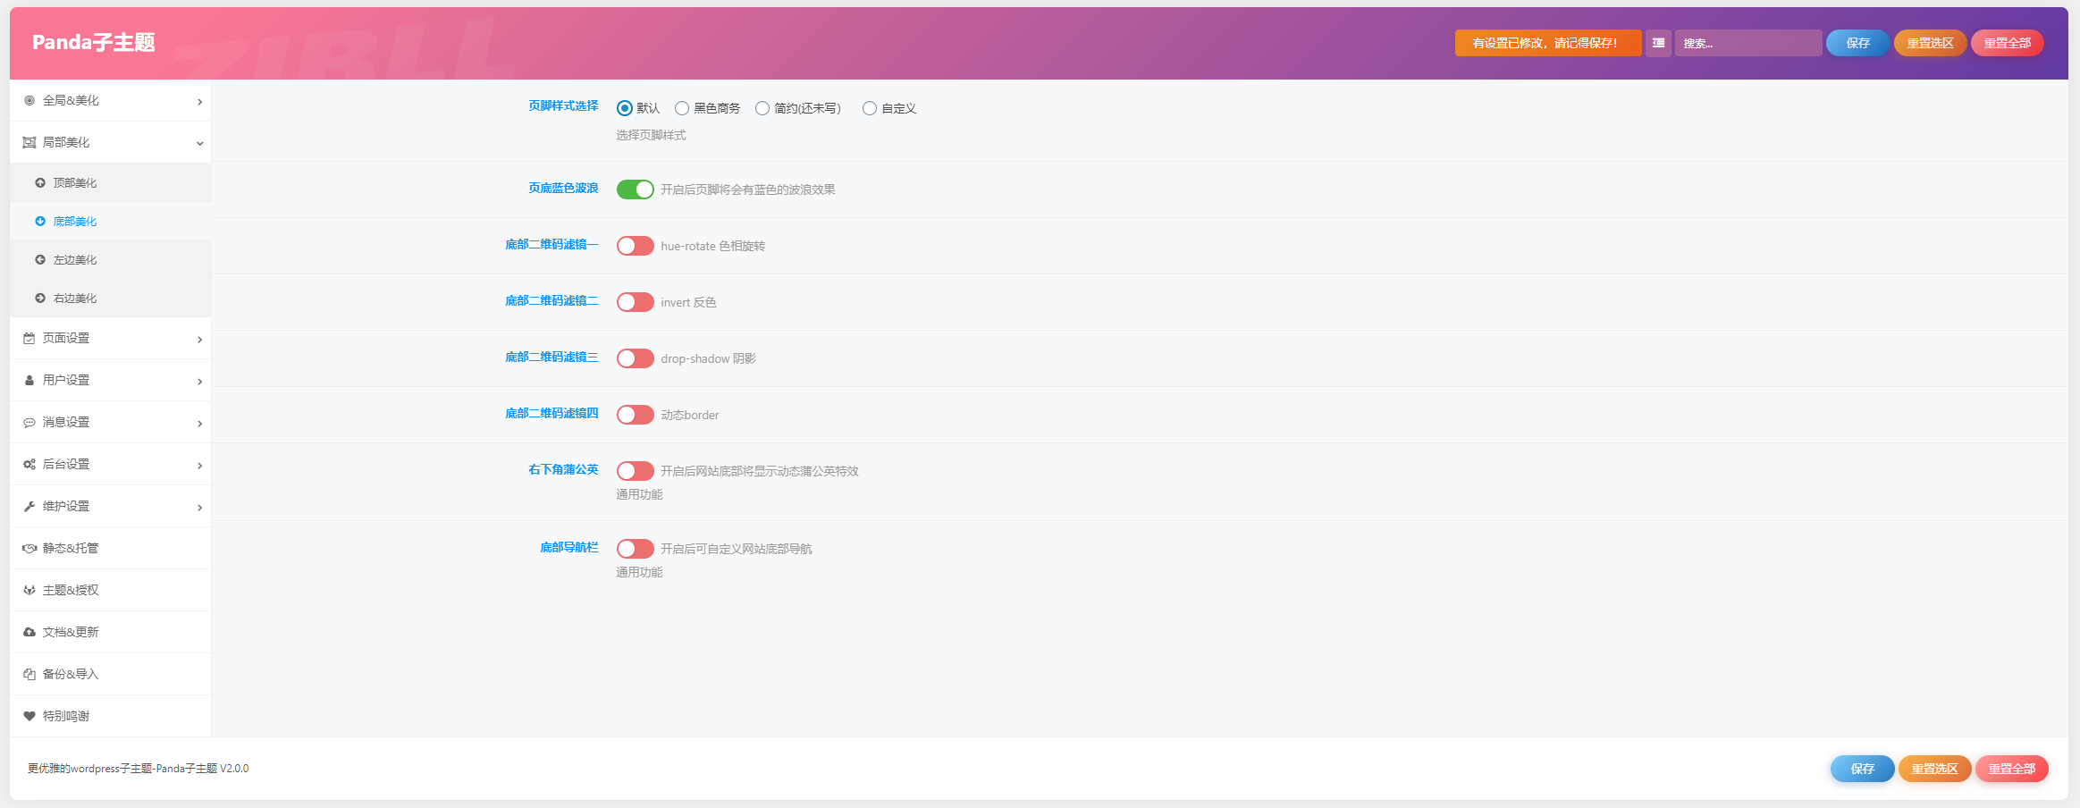Click the top 保存 button
Image resolution: width=2080 pixels, height=808 pixels.
click(1857, 43)
